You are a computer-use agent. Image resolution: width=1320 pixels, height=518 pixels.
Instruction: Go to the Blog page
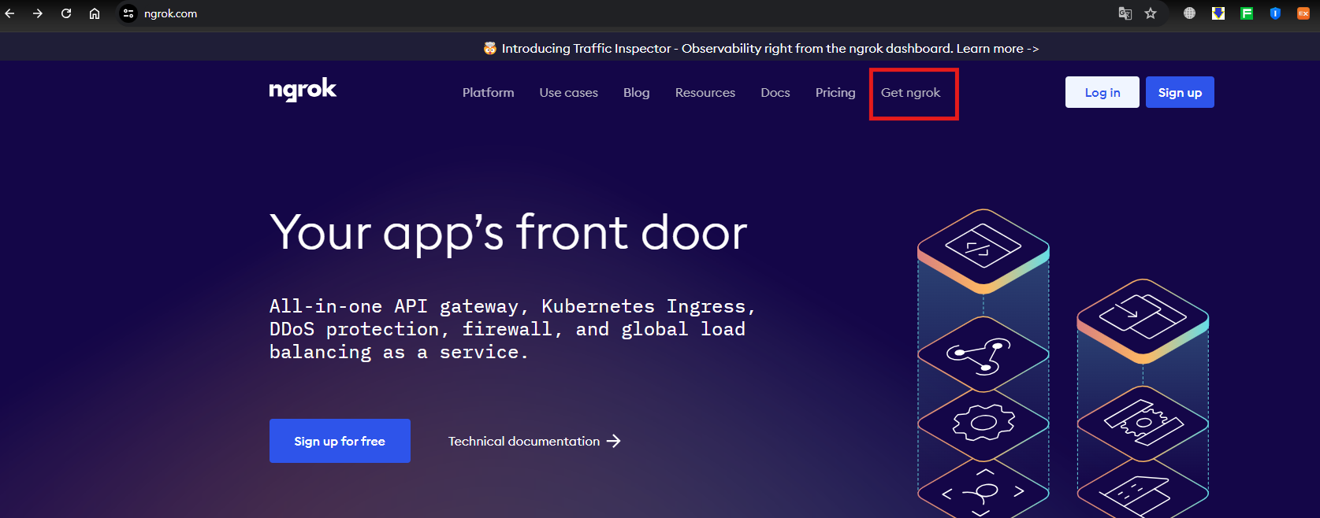637,92
